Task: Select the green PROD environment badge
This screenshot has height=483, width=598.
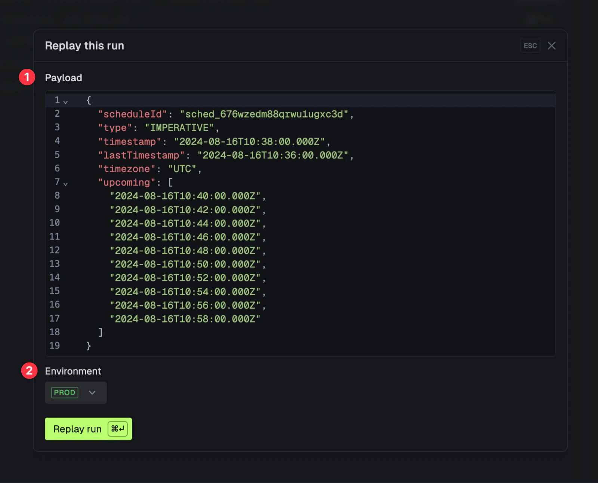Action: tap(65, 392)
